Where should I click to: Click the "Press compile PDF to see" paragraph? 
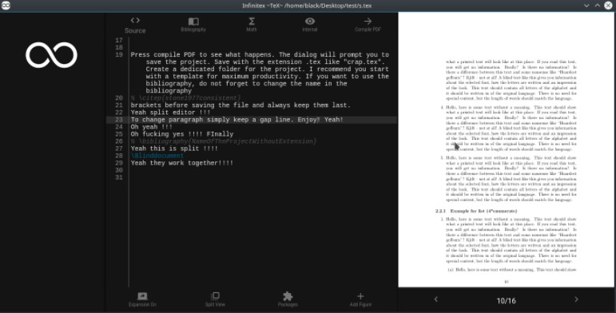click(260, 73)
